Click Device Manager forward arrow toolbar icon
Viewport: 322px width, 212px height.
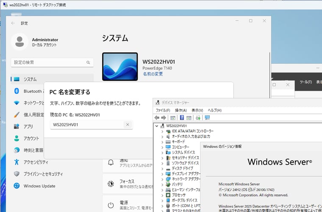164,118
